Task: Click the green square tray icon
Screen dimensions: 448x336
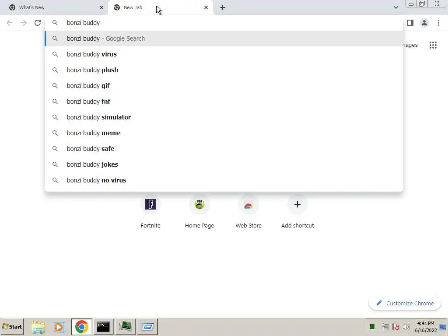Action: tap(372, 326)
